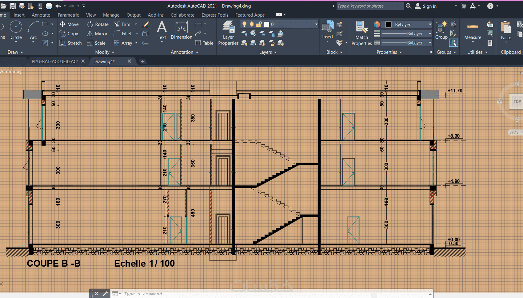Click the Group objects icon

coord(441,30)
